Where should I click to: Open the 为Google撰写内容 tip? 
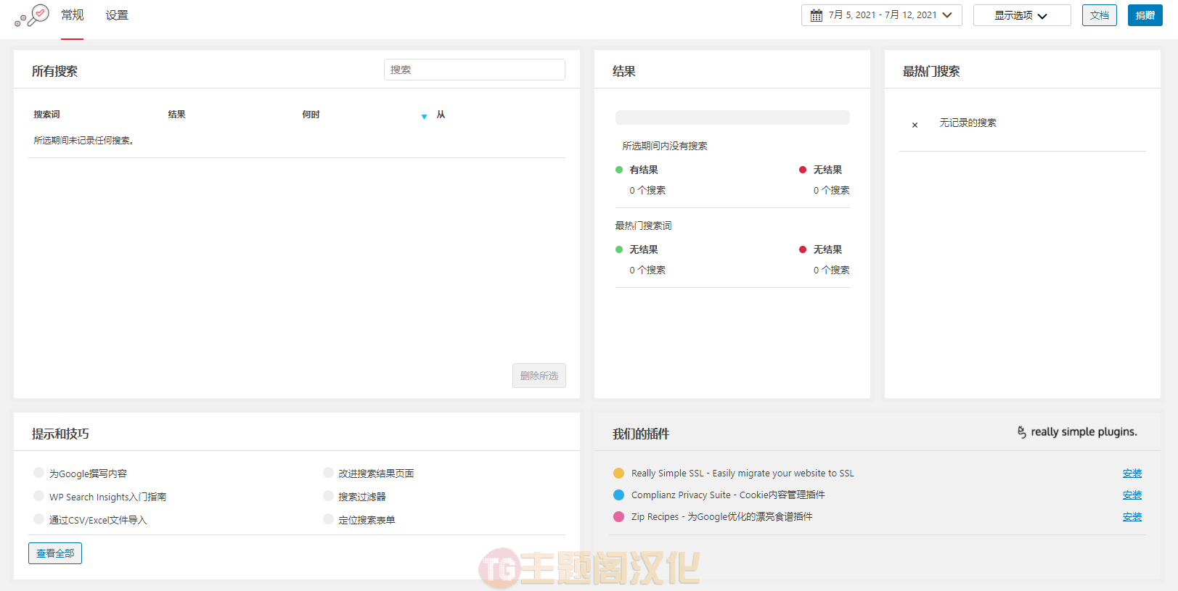tap(88, 474)
